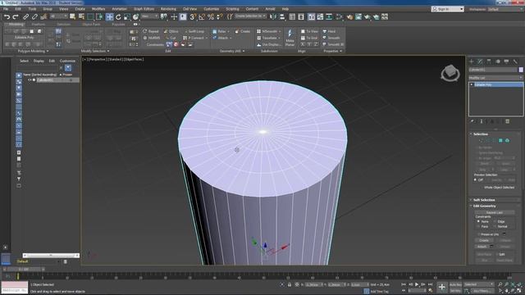The width and height of the screenshot is (525, 295).
Task: Click the Mirror tool icon
Action: click(273, 16)
